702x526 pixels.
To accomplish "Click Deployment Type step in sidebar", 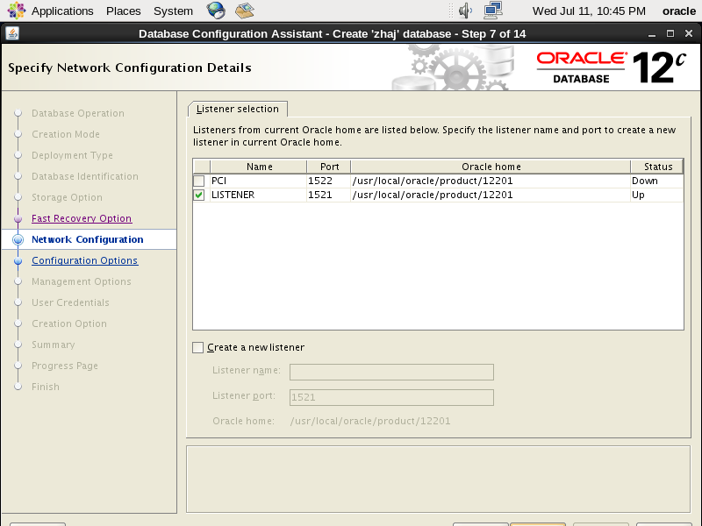I will coord(72,155).
